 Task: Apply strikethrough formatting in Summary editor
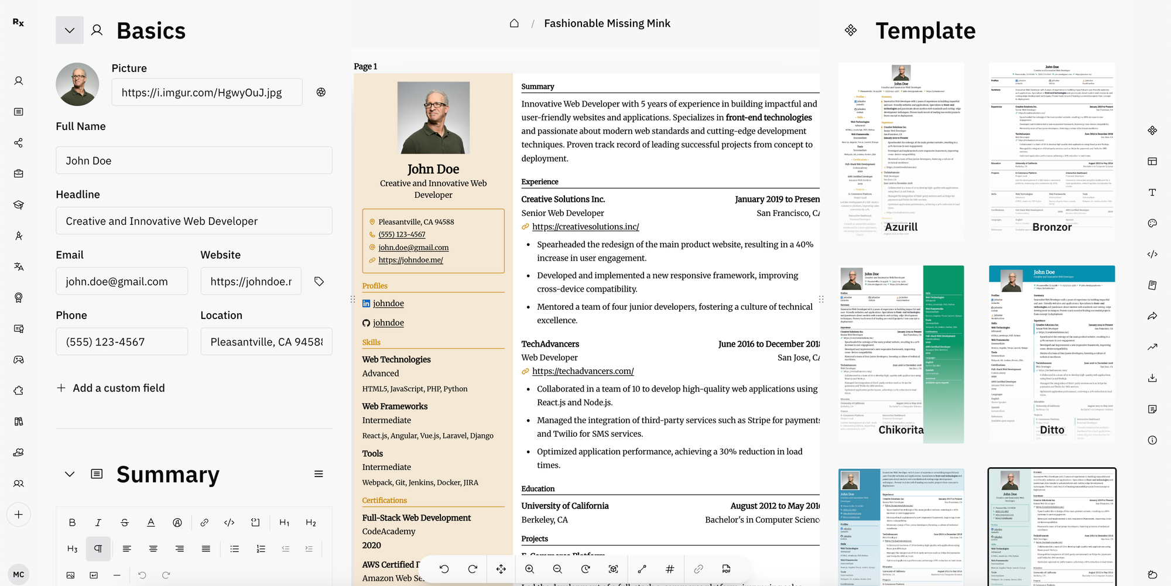point(125,522)
